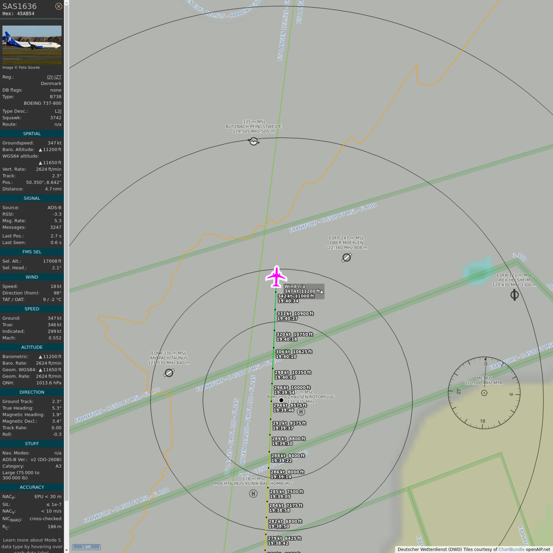Click the Butzbach-Pfingstweide glider airfield symbol

[x=253, y=141]
